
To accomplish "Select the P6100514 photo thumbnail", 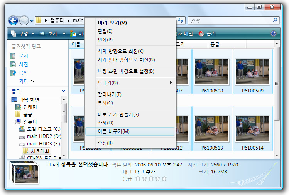I will [252, 129].
